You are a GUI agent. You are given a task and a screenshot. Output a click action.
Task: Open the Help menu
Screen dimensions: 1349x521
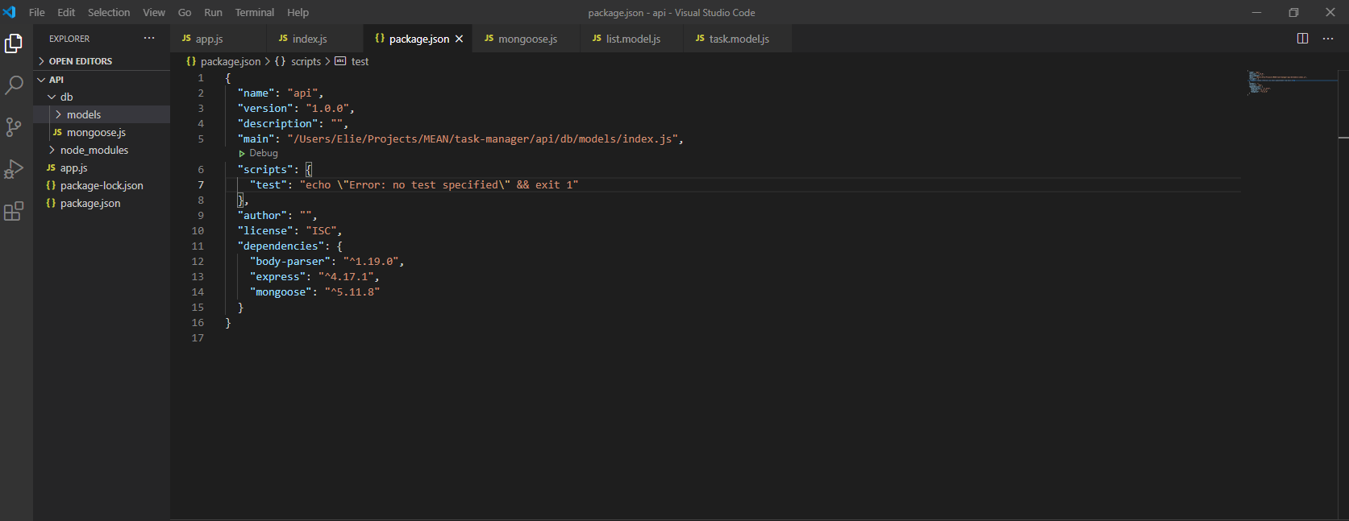click(298, 12)
